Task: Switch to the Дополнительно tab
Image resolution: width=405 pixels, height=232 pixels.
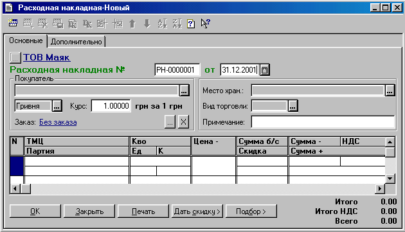Action: (76, 42)
